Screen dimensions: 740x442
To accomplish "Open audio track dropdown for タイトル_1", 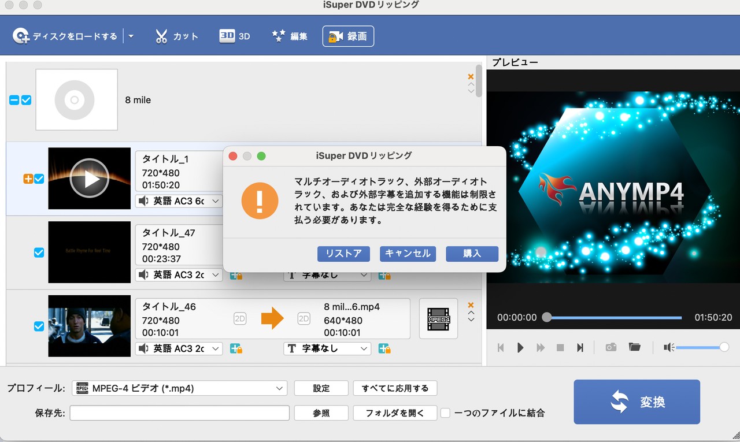I will (179, 201).
